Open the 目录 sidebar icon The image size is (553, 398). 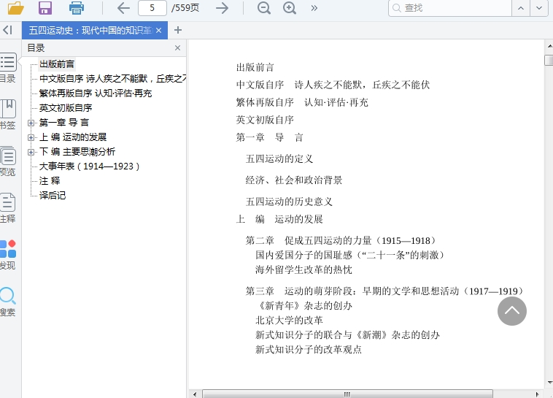point(8,68)
